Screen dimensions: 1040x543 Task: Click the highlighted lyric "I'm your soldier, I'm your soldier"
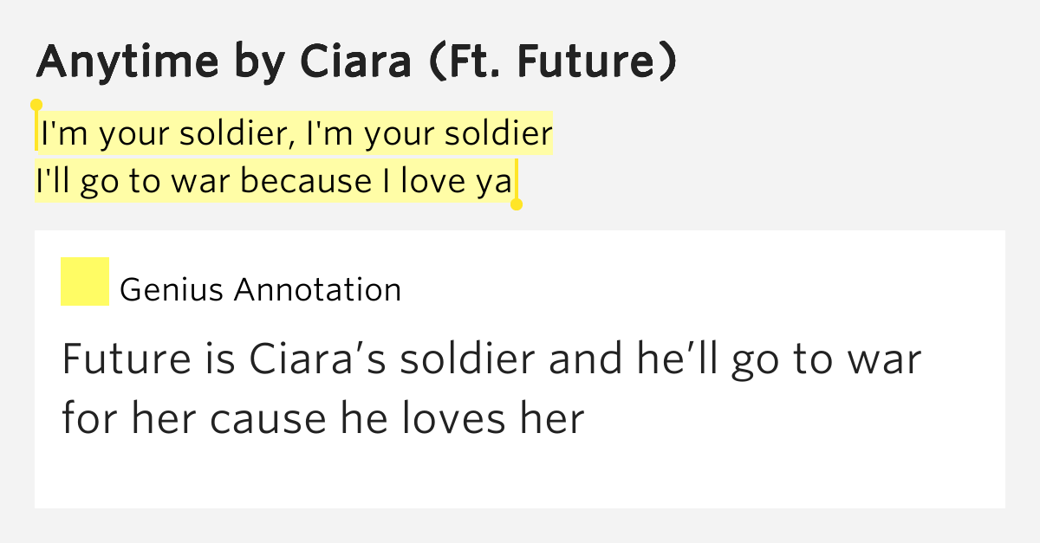296,134
